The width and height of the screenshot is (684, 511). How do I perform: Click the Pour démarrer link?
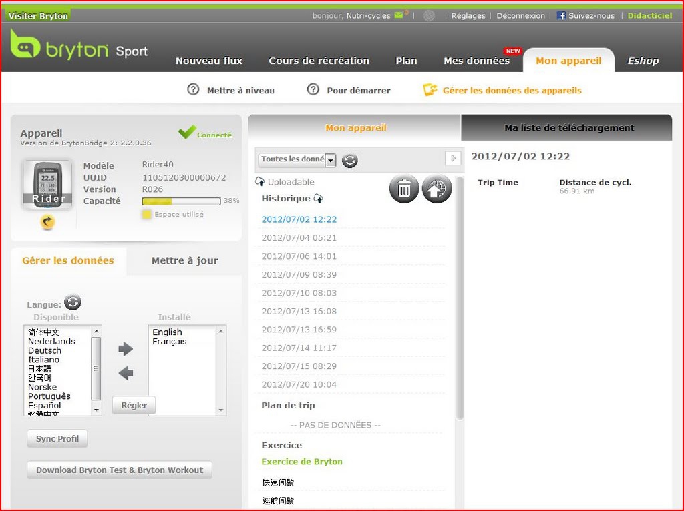coord(359,91)
